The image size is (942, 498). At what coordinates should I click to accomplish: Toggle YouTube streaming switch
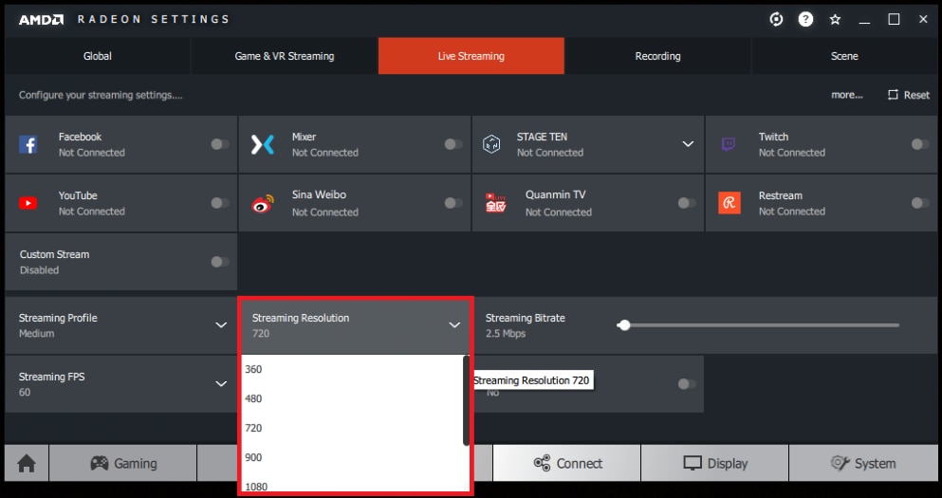point(220,203)
